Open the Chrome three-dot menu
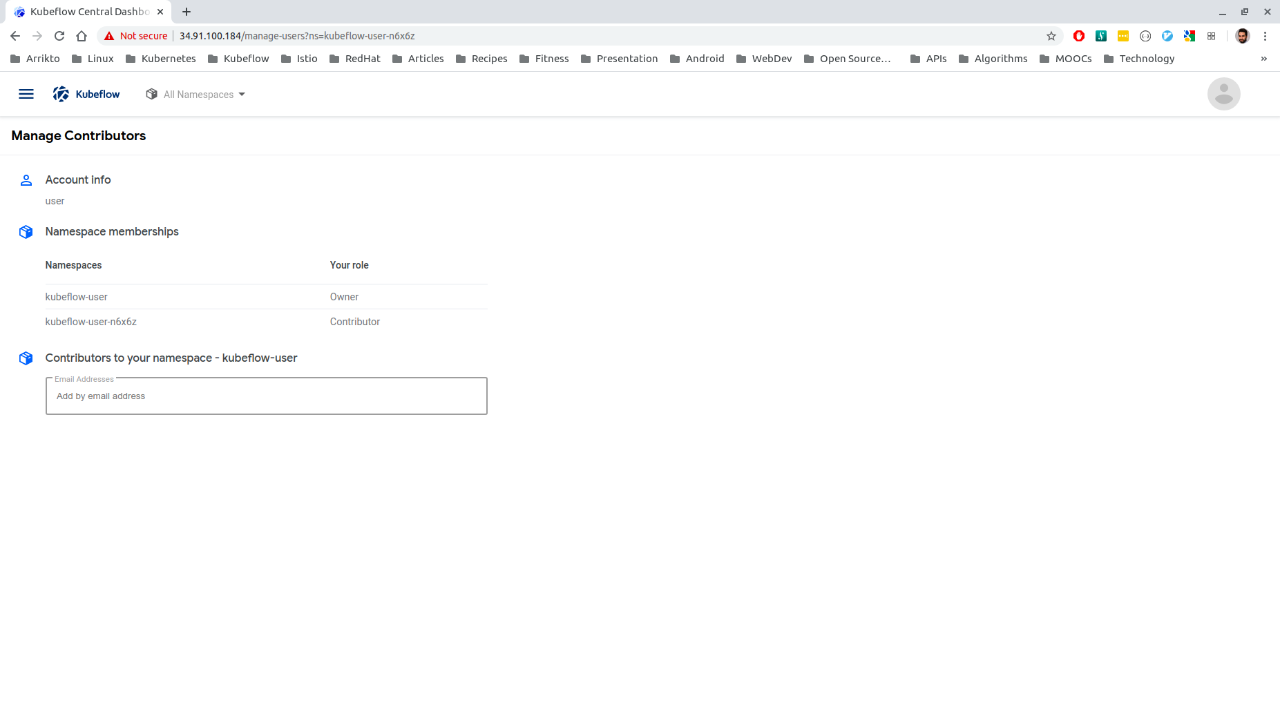Viewport: 1280px width, 727px height. coord(1265,36)
